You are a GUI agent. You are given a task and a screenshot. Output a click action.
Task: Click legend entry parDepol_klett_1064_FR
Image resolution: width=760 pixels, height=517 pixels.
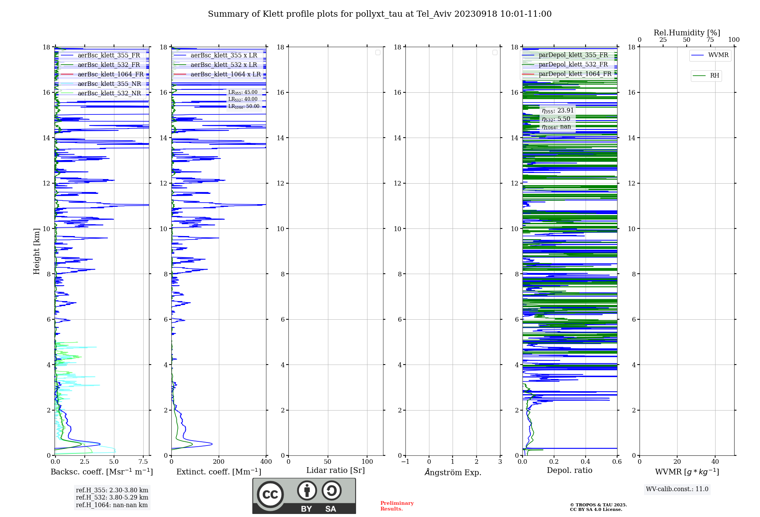pos(575,74)
